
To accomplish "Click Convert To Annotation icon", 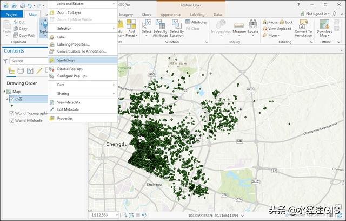I will pos(303,24).
